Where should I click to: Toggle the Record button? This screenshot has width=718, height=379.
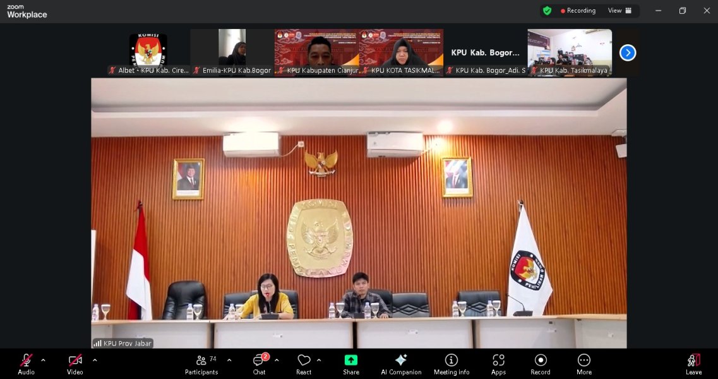(540, 364)
